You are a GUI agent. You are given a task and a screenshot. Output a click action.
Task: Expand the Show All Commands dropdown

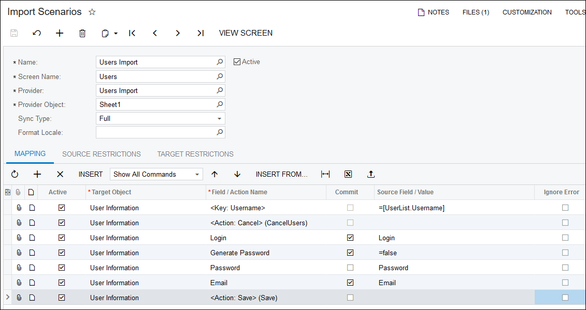coord(197,175)
